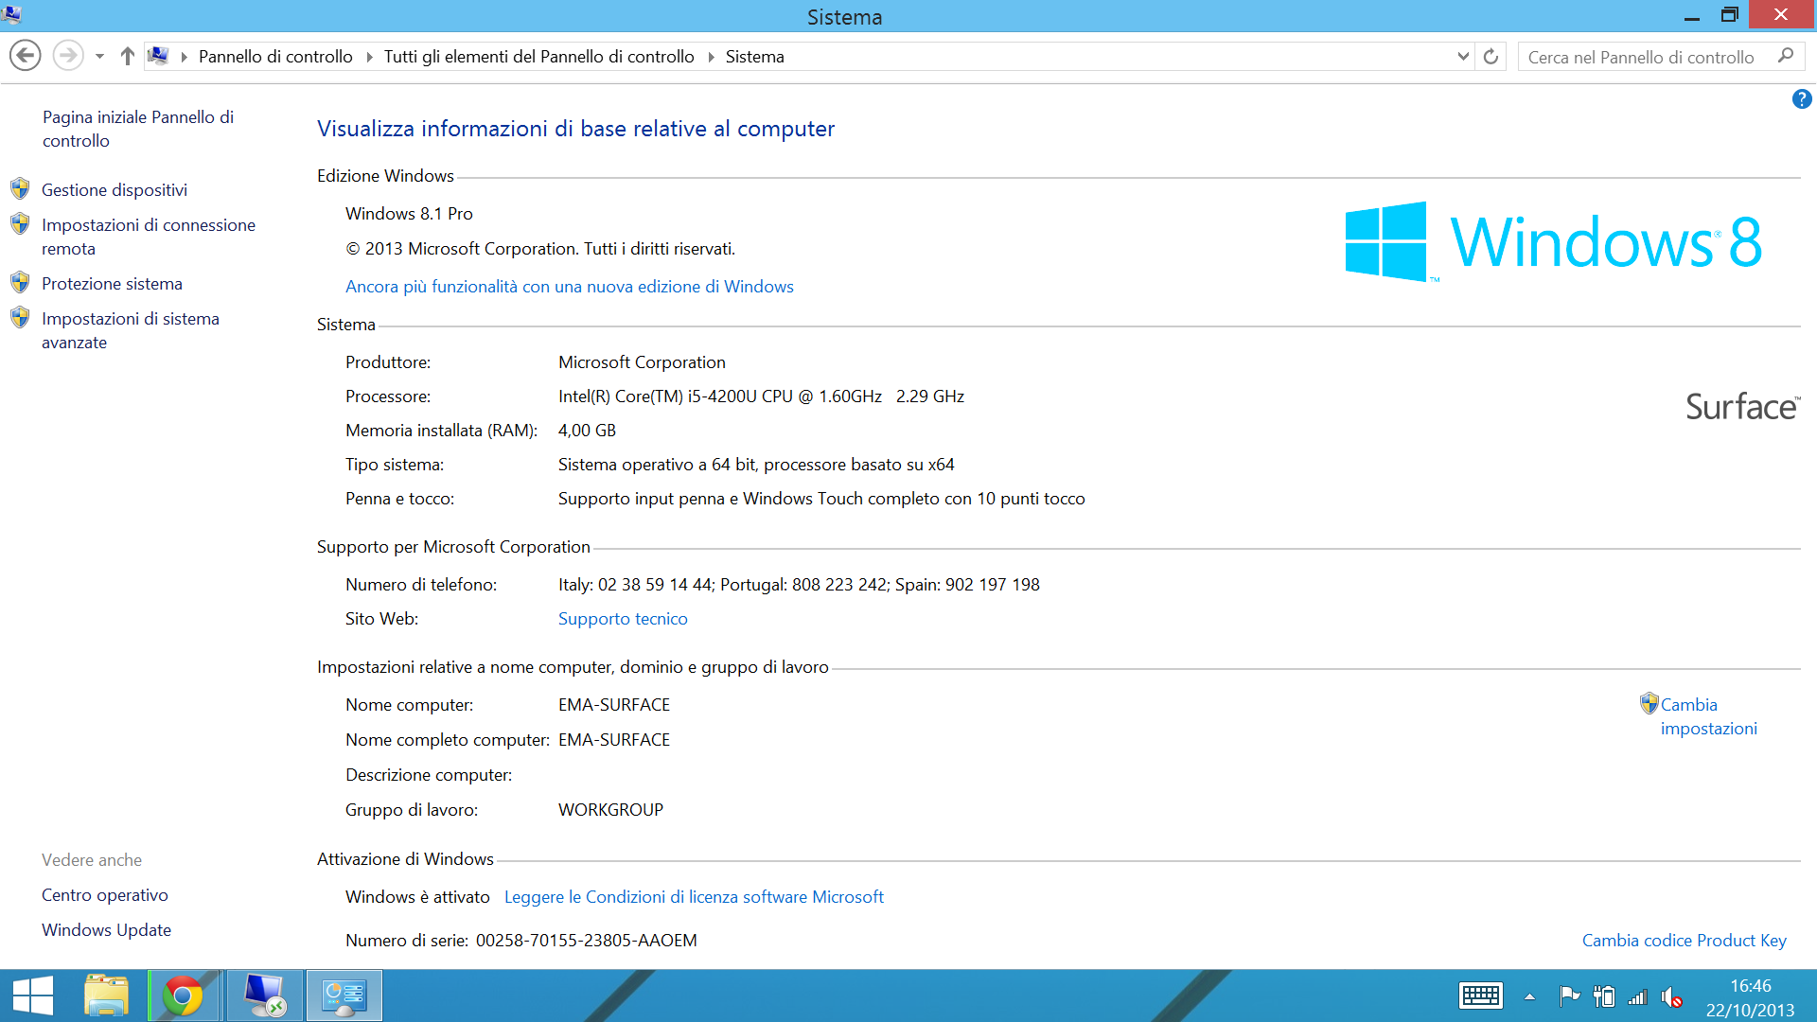The height and width of the screenshot is (1022, 1817).
Task: Select the Intel Core i5-4200U processor text
Action: point(761,396)
